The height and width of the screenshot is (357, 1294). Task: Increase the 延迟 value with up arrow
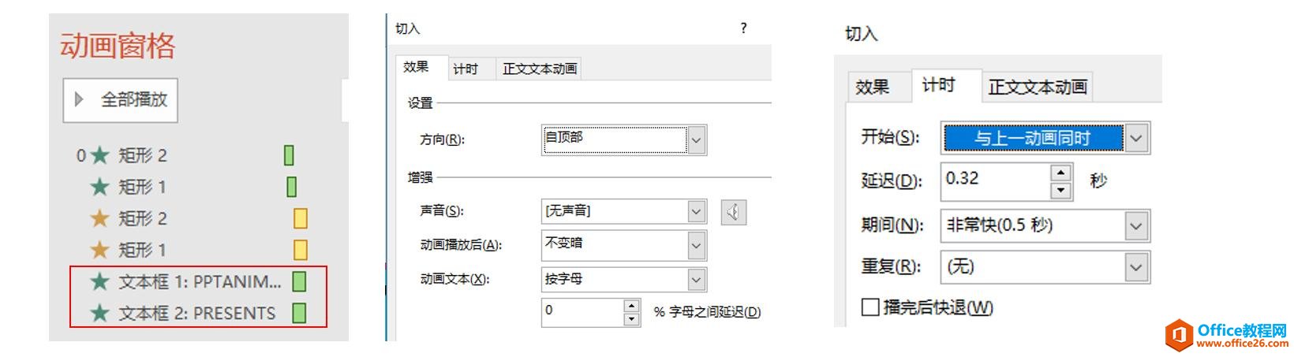pyautogui.click(x=1061, y=173)
